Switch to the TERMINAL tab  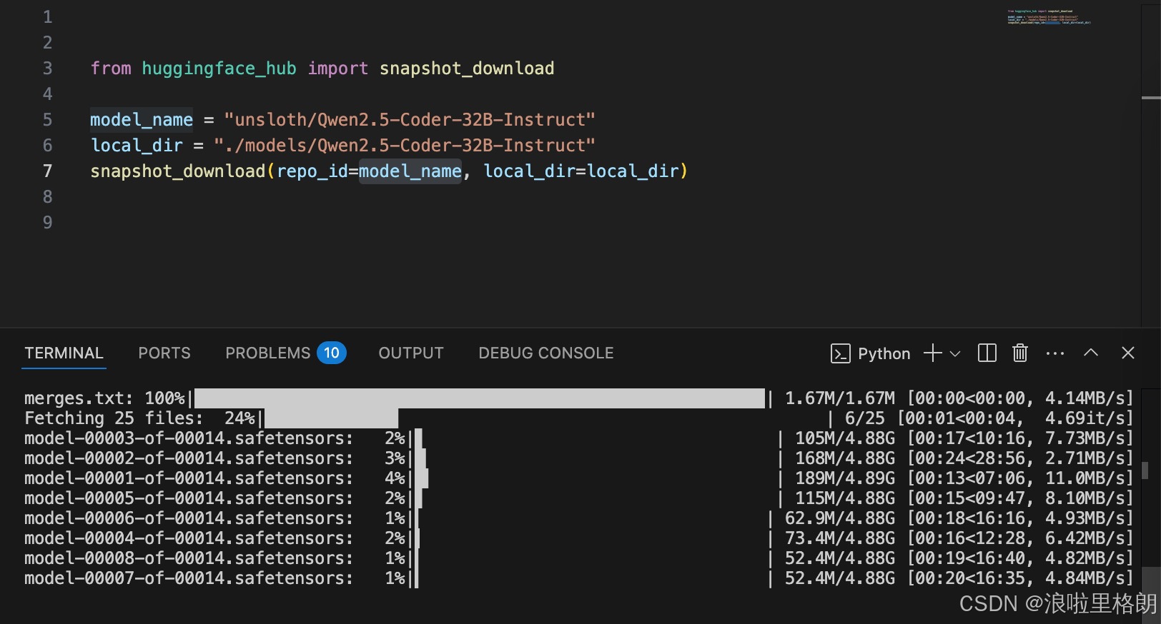[64, 353]
